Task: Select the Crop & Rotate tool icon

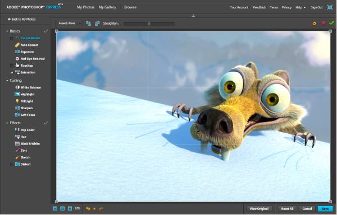Action: click(x=17, y=38)
